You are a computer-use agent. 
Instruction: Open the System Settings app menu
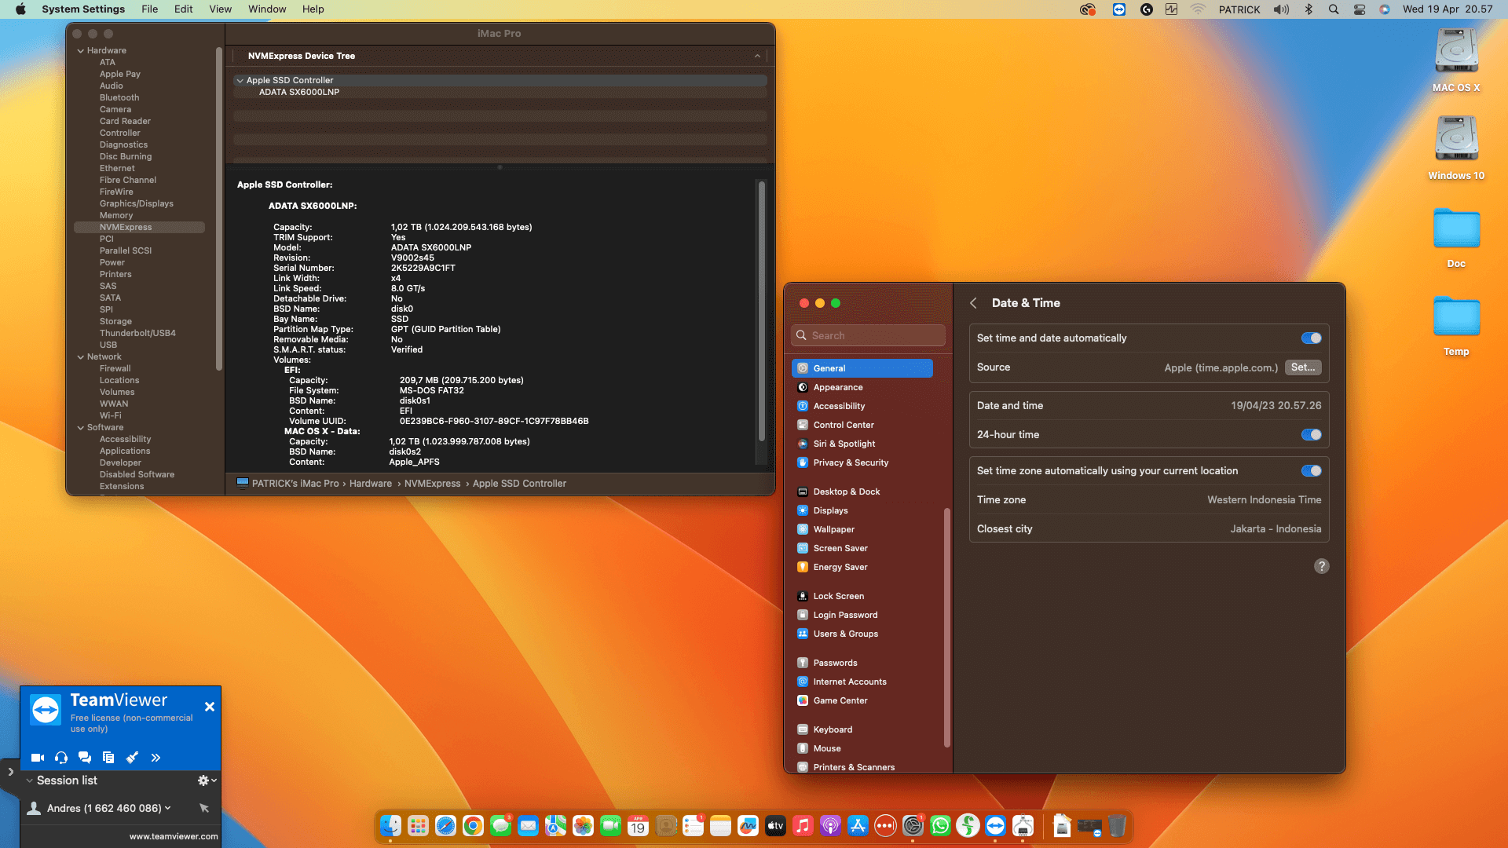coord(83,9)
